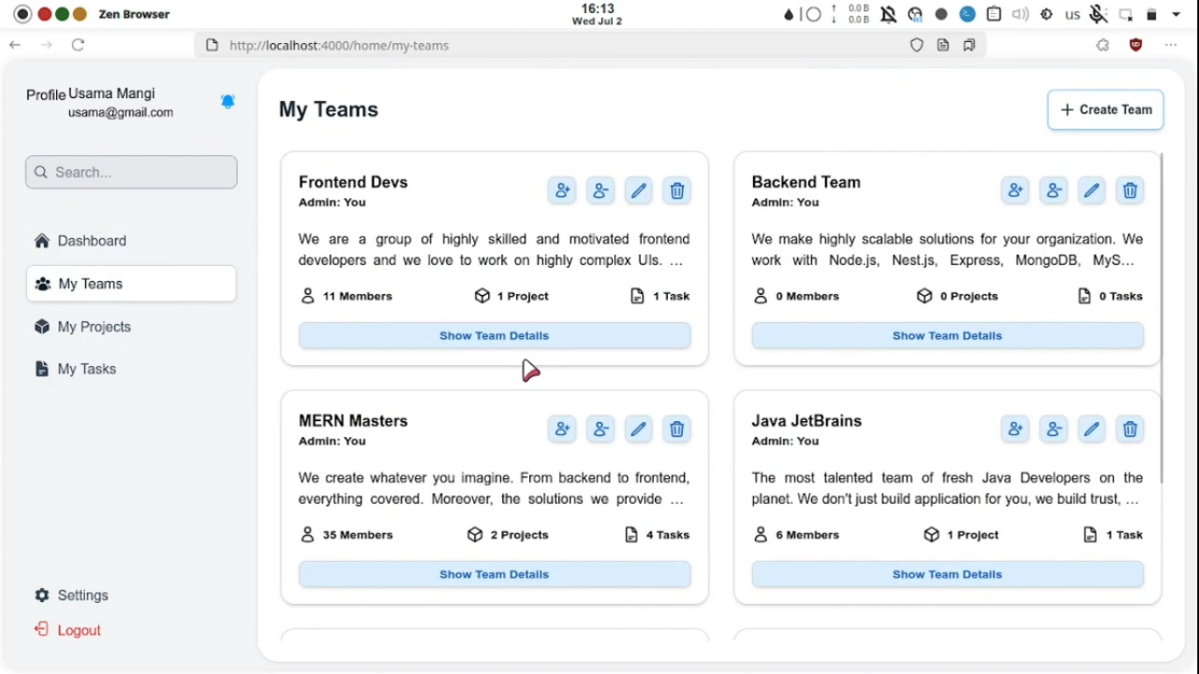The height and width of the screenshot is (674, 1199).
Task: Edit Backend Team using the pencil icon
Action: (1091, 190)
